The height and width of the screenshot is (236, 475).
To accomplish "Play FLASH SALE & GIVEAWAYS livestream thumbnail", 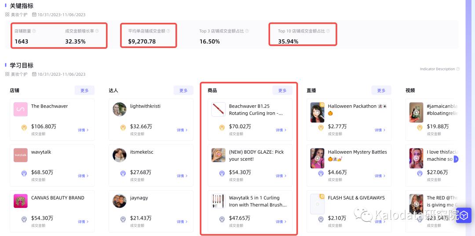I will tap(317, 204).
